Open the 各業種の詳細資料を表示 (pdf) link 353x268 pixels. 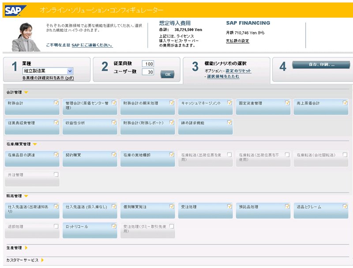[48, 78]
